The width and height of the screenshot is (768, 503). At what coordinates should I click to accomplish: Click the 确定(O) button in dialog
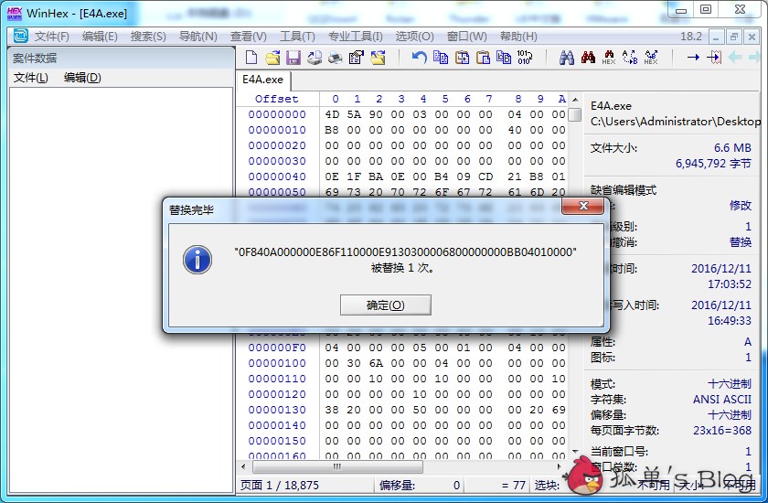tap(386, 305)
